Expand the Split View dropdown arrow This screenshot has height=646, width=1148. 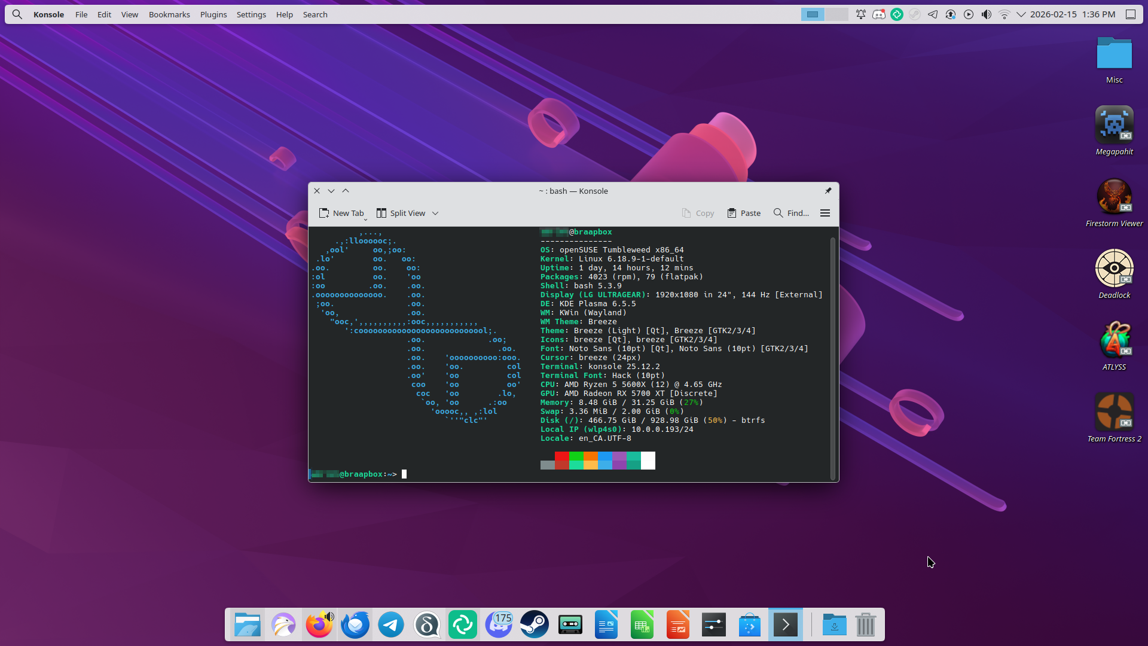435,213
